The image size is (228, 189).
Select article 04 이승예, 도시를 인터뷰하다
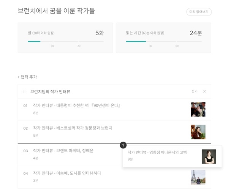click(67, 173)
